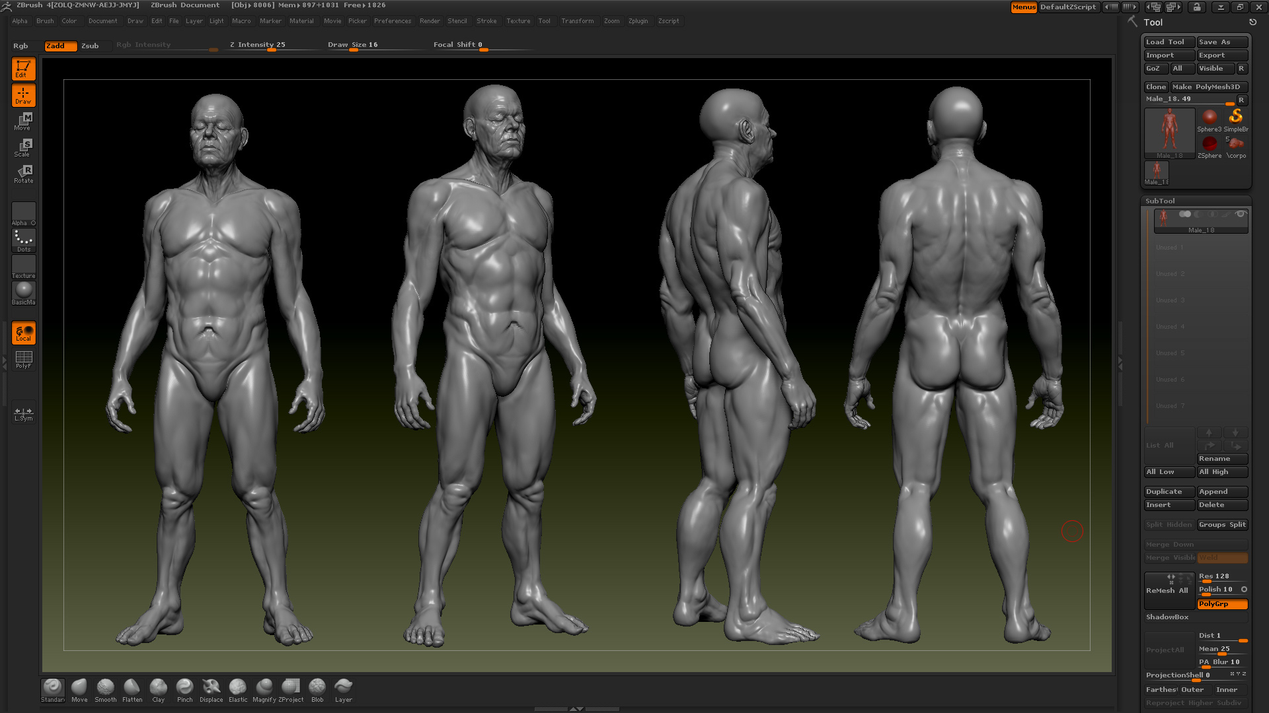Select the Clay brush
Screen dimensions: 1269x713
(x=159, y=690)
